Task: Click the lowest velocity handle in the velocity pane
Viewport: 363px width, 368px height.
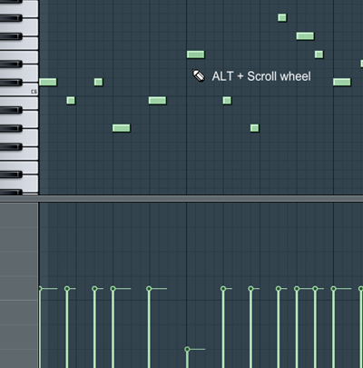Action: tap(187, 349)
